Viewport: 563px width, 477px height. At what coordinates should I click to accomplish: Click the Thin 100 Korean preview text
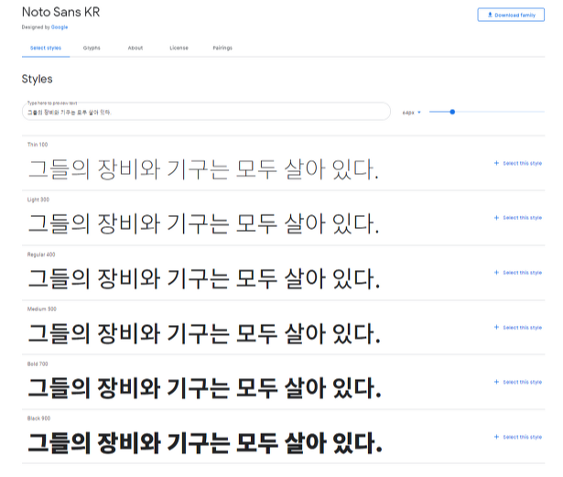203,169
